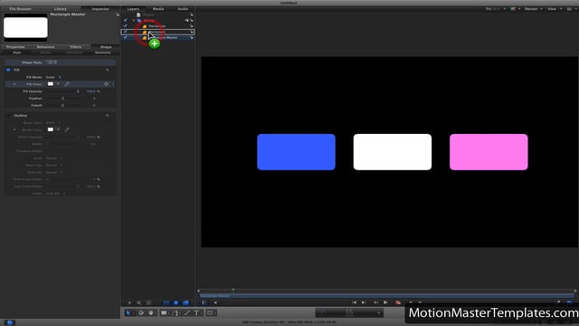Open Fill Color swatch popup arrow
This screenshot has height=326, width=579.
tap(58, 84)
